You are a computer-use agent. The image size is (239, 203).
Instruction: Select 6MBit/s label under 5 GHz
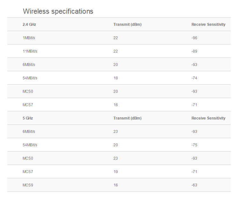[29, 132]
